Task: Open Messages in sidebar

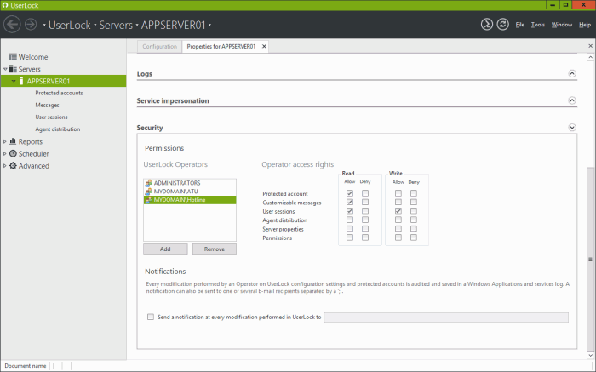Action: tap(47, 105)
